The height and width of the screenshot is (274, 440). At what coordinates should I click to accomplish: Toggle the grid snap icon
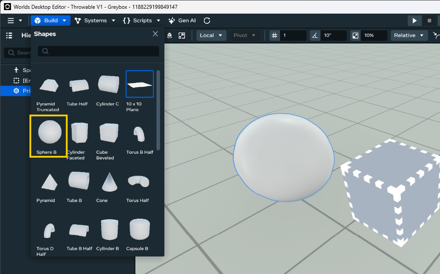click(275, 36)
